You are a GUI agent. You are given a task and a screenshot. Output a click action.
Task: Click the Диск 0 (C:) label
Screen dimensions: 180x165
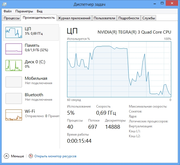[x=35, y=62]
